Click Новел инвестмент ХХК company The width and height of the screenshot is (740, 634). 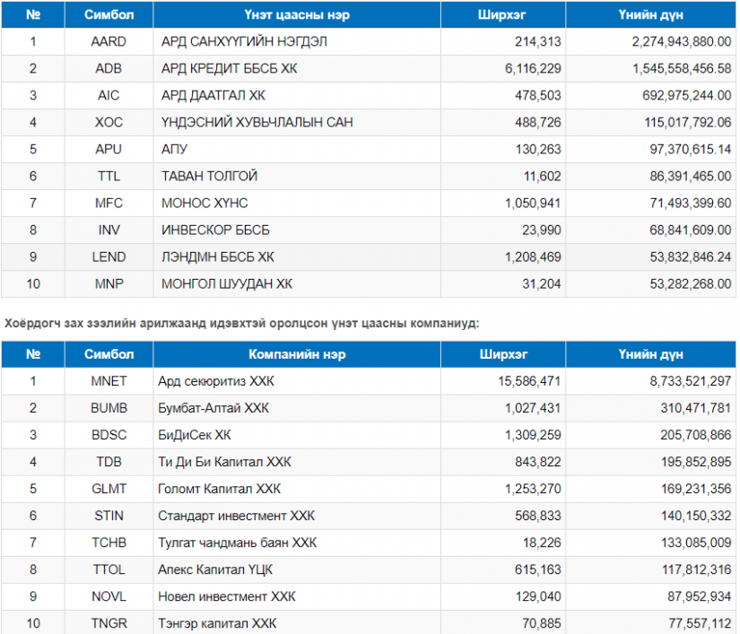click(x=227, y=595)
